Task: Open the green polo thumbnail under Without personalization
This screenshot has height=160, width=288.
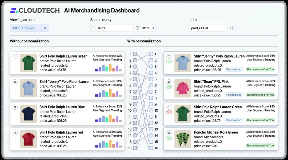Action: pyautogui.click(x=28, y=63)
